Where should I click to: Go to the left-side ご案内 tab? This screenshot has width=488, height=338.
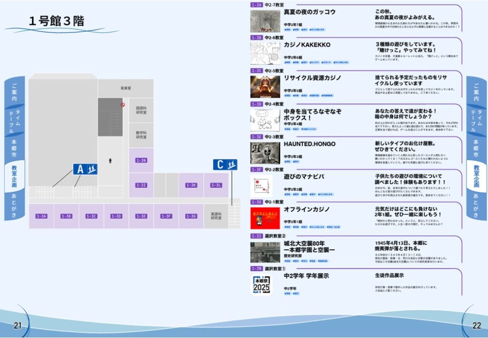(x=15, y=92)
